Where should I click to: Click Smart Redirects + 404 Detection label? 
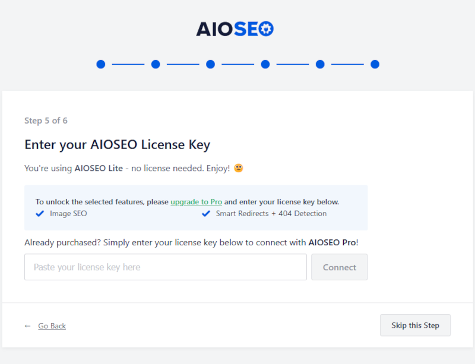click(x=271, y=214)
